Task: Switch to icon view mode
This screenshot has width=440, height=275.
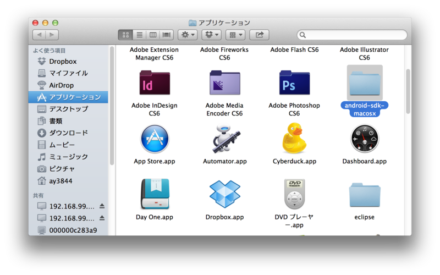Action: point(125,35)
